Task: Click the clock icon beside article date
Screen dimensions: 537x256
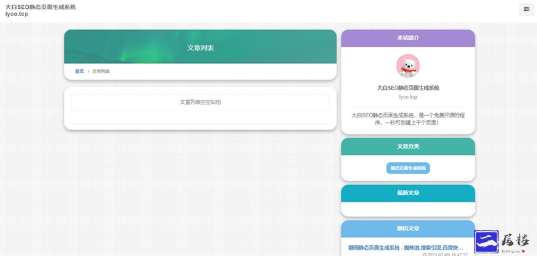Action: point(424,255)
